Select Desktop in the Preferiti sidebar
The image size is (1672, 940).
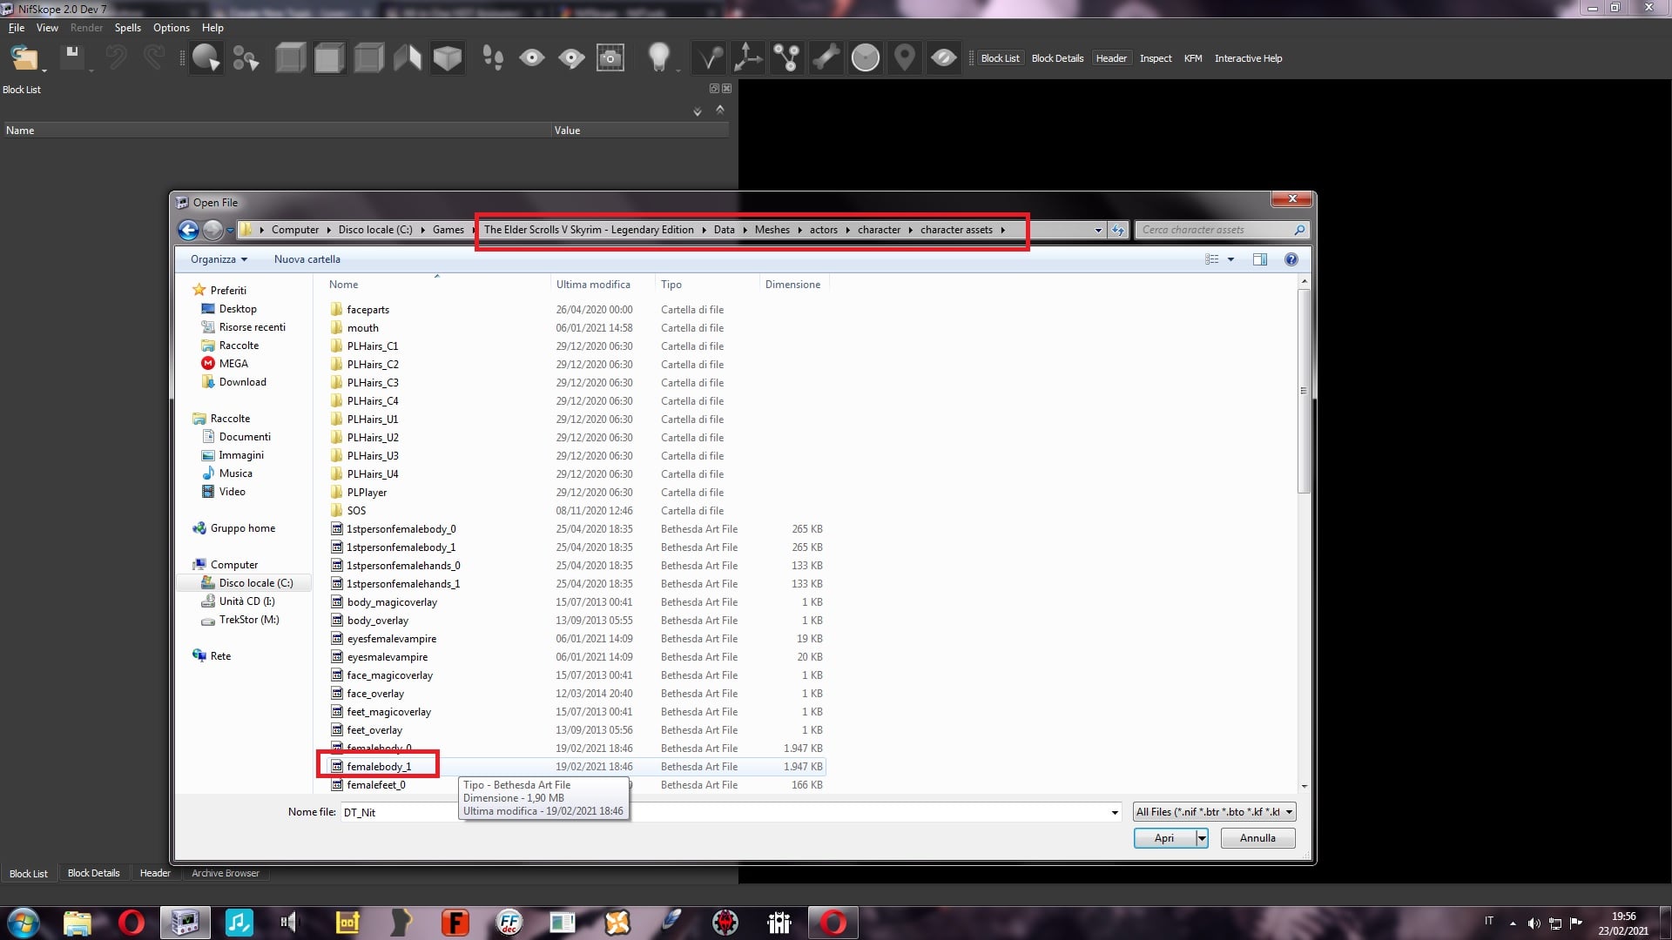pos(238,309)
